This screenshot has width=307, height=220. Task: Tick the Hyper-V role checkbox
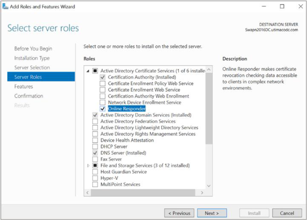point(95,178)
